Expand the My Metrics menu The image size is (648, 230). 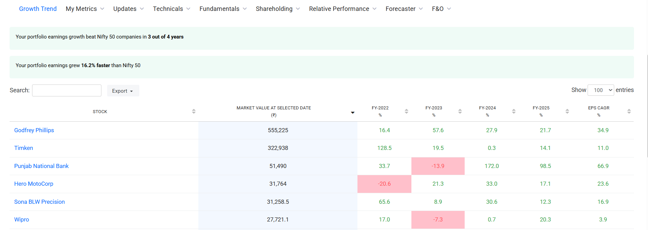pyautogui.click(x=85, y=9)
